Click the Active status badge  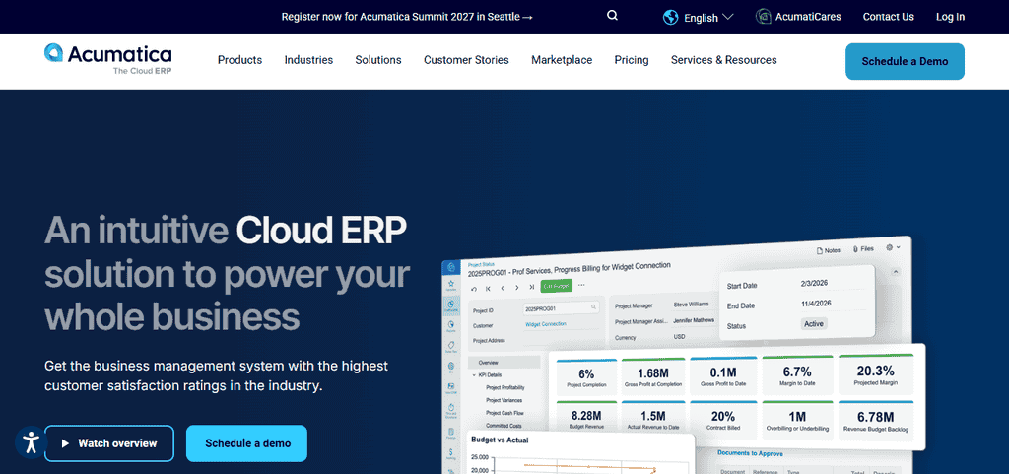(x=814, y=324)
